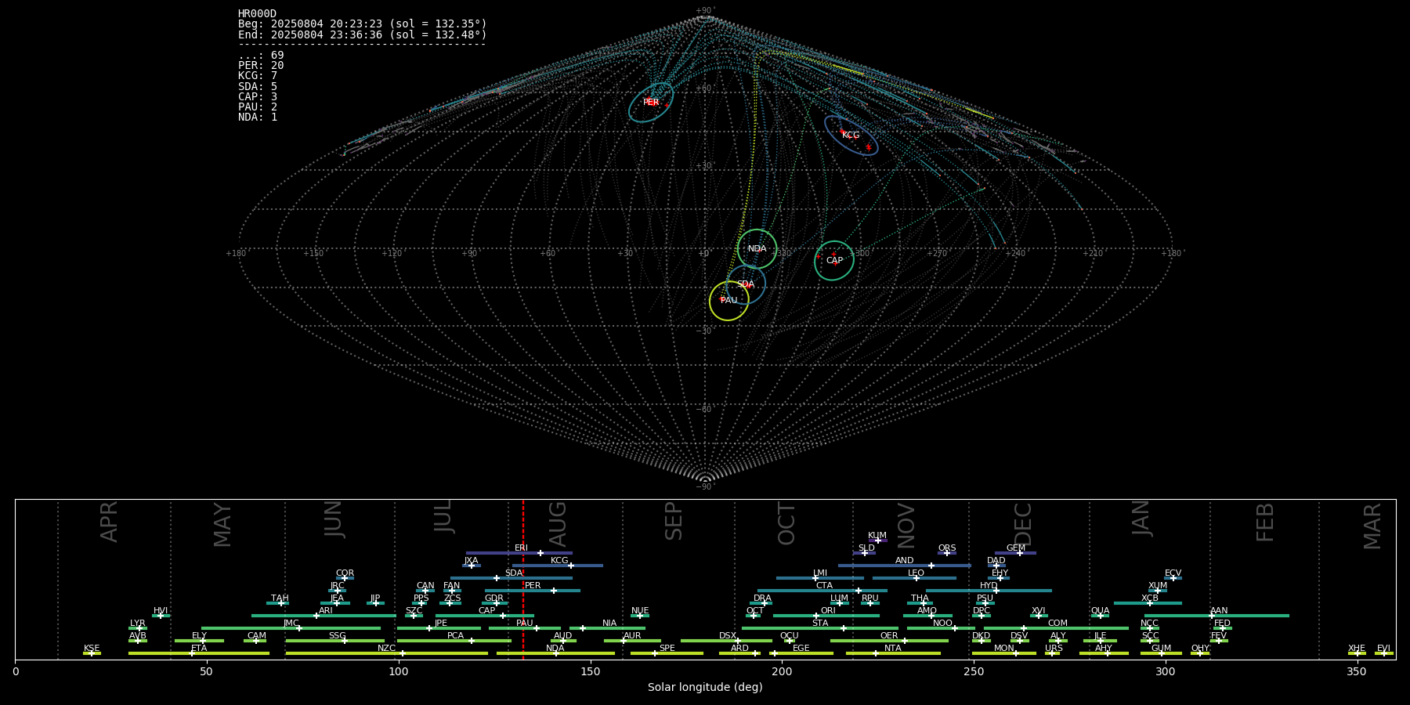Click the -90° label at map bottom
The image size is (1410, 705).
coord(705,487)
